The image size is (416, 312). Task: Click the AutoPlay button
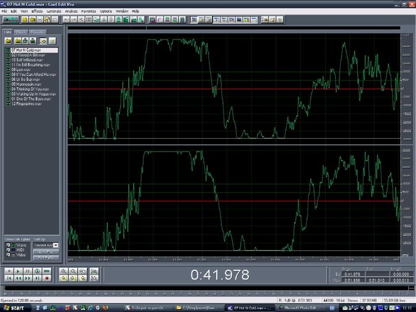coord(46,252)
